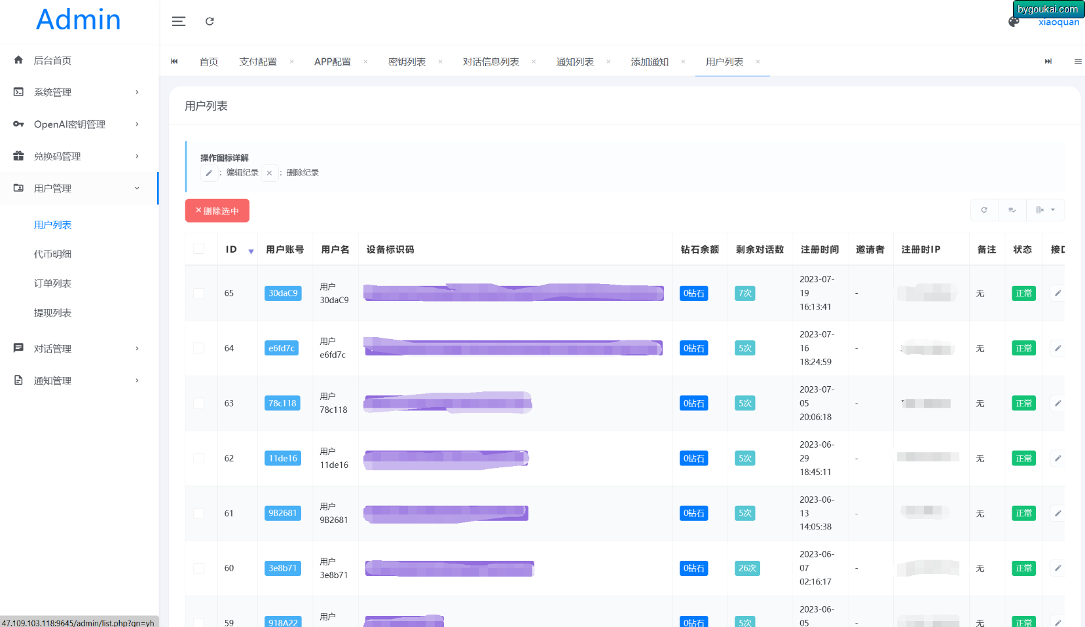Sort the table by the ID column arrow

point(251,251)
